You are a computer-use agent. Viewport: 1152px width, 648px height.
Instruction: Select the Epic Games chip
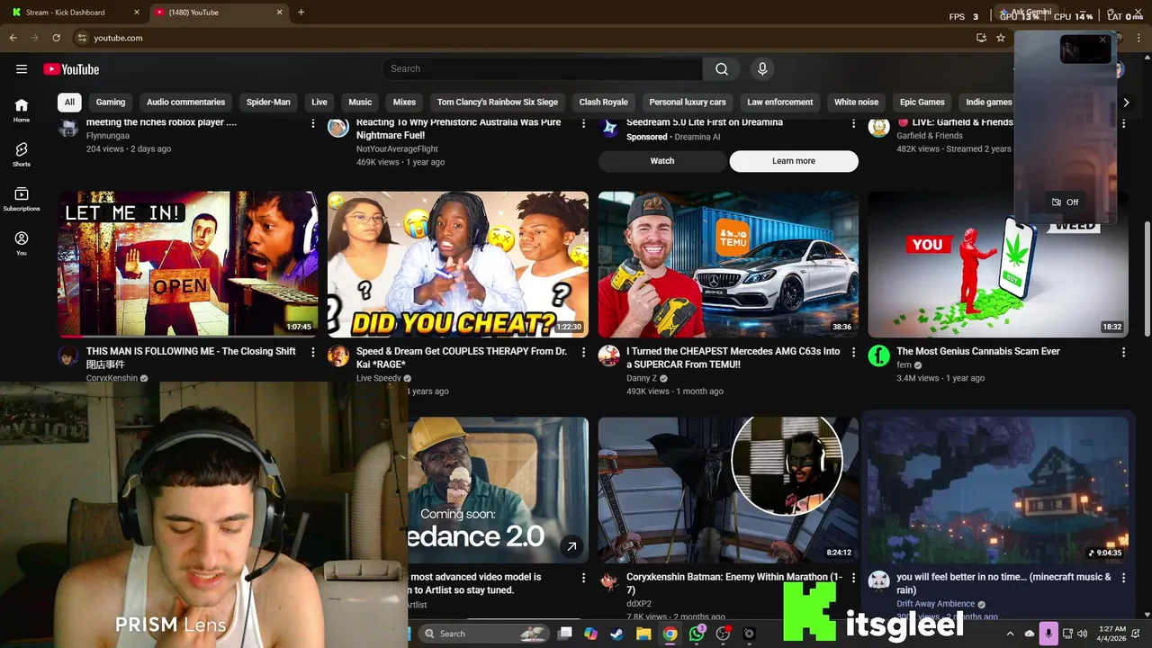[x=922, y=102]
